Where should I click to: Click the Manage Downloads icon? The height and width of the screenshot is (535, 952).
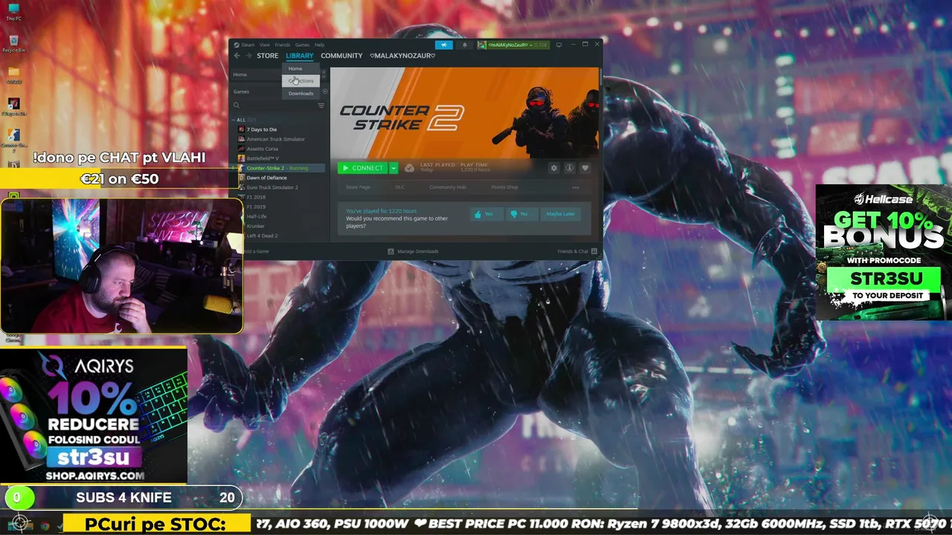click(x=390, y=251)
